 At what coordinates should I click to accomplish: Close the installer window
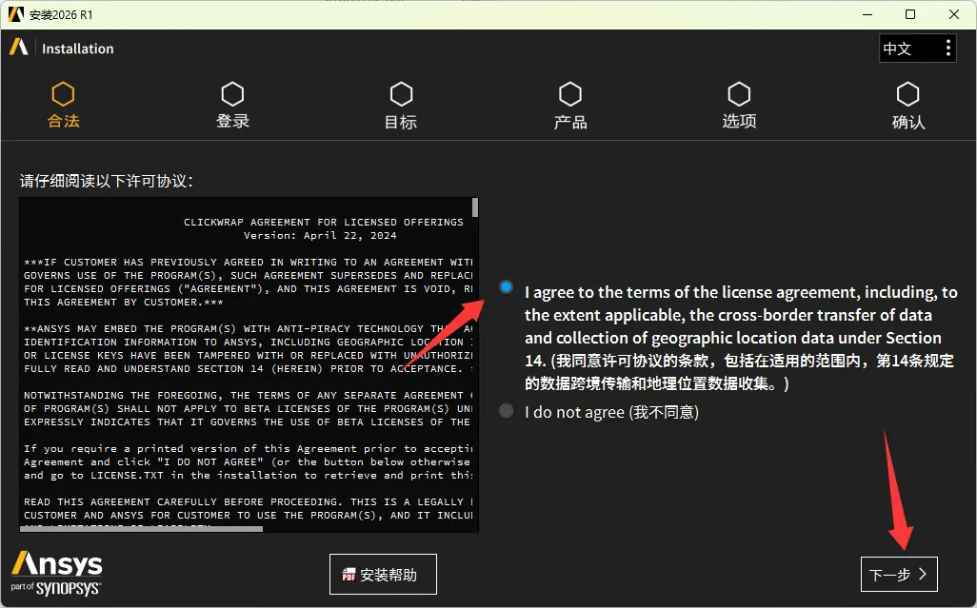954,14
